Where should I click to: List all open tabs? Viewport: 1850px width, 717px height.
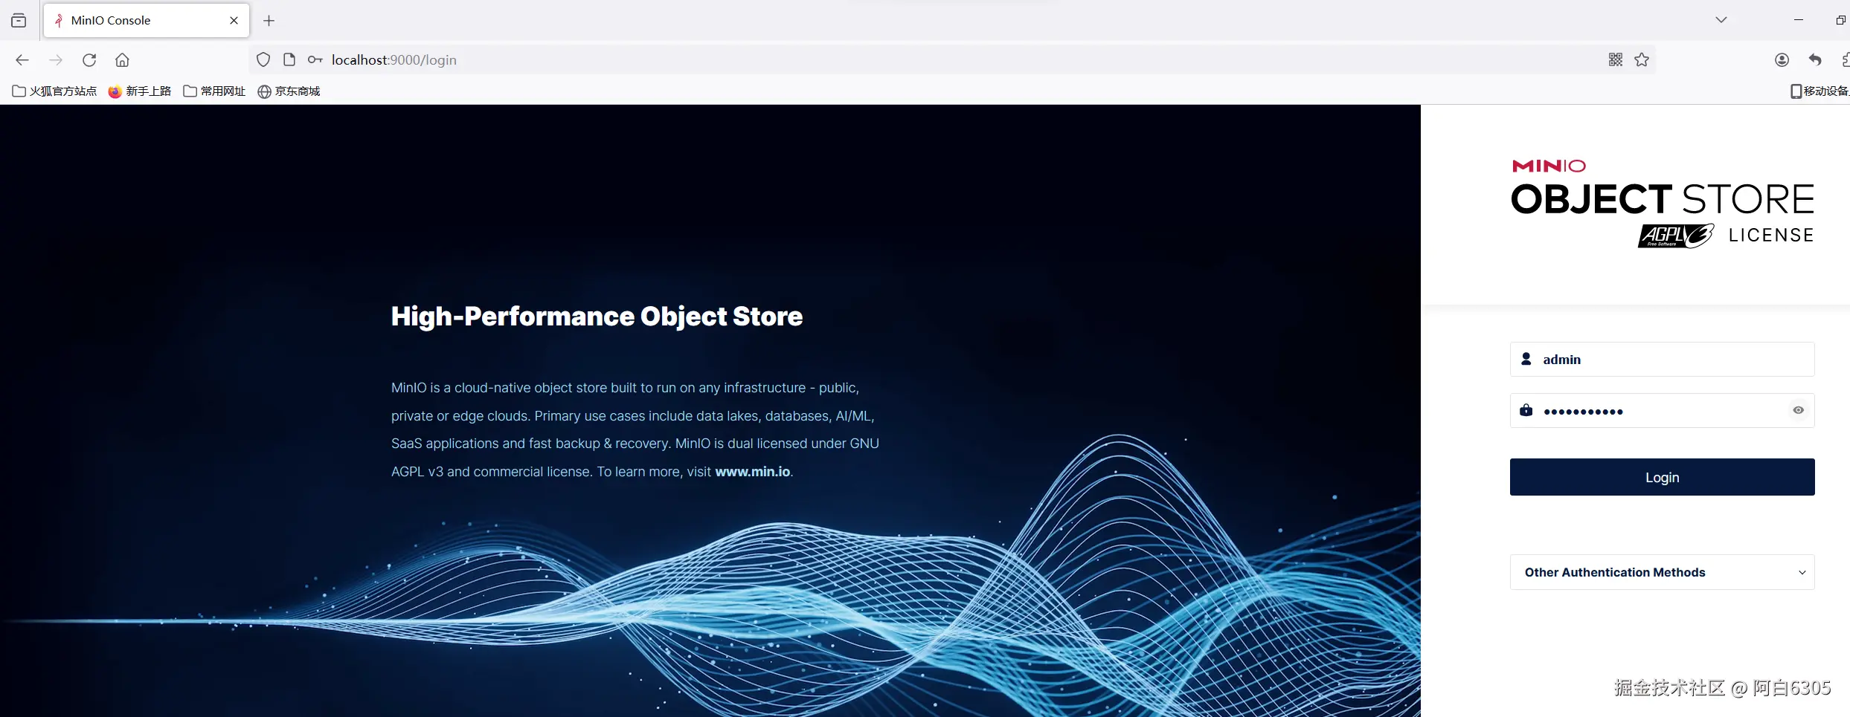1721,20
